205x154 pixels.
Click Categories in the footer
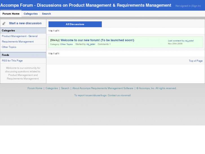pos(52,88)
